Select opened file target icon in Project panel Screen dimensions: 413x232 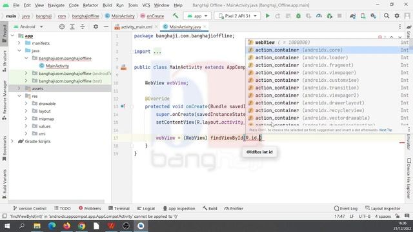pos(62,26)
